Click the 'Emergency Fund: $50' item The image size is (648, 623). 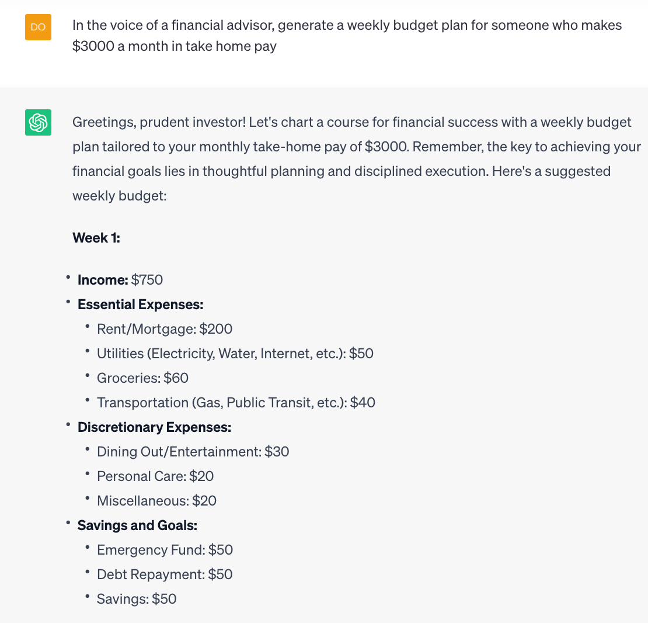point(165,550)
